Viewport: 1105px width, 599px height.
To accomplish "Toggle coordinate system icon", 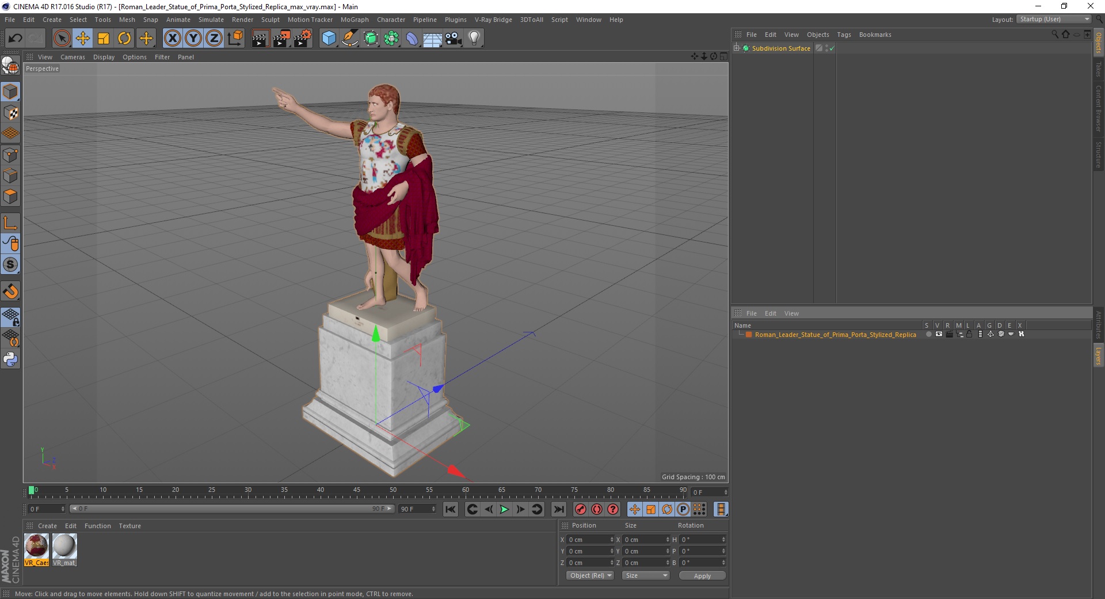I will point(235,39).
